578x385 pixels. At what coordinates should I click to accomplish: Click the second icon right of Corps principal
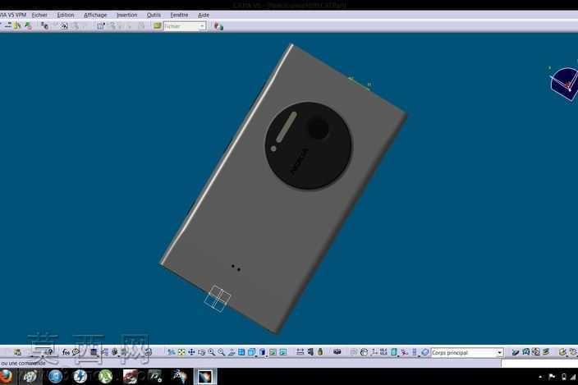point(525,353)
